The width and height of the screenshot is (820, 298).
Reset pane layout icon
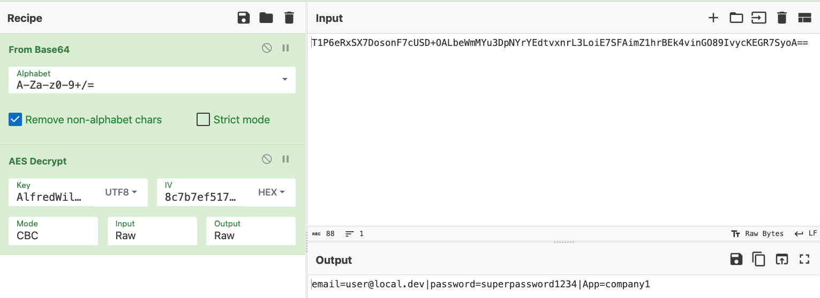point(804,18)
